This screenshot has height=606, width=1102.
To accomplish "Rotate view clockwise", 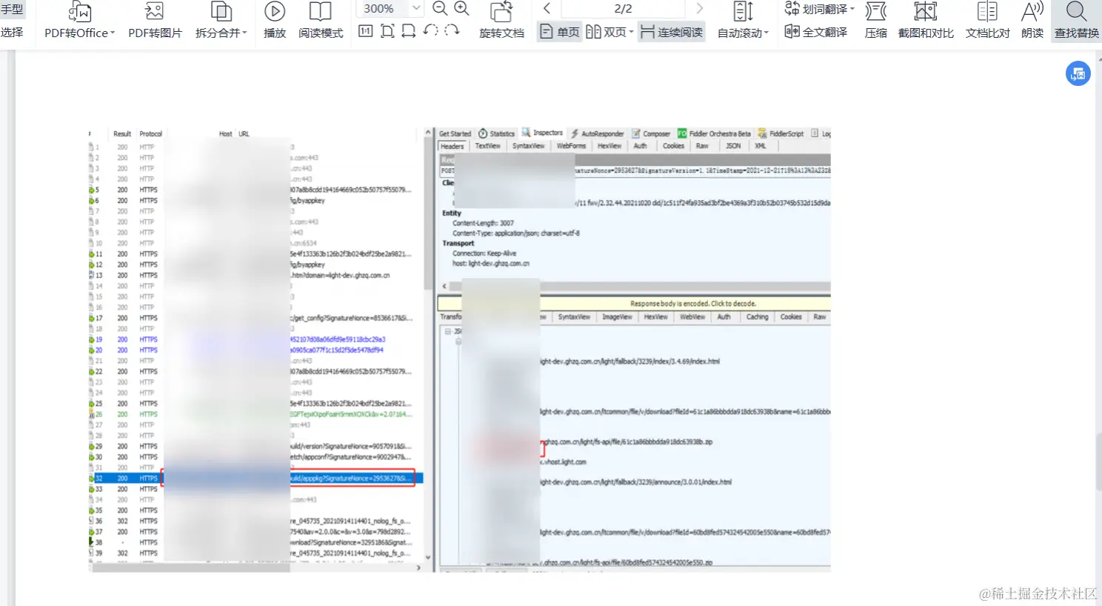I will 452,31.
